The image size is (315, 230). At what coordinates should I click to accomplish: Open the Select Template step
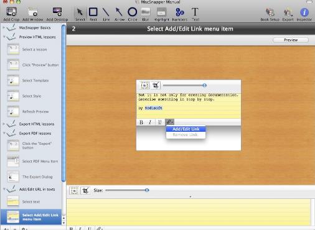[35, 80]
